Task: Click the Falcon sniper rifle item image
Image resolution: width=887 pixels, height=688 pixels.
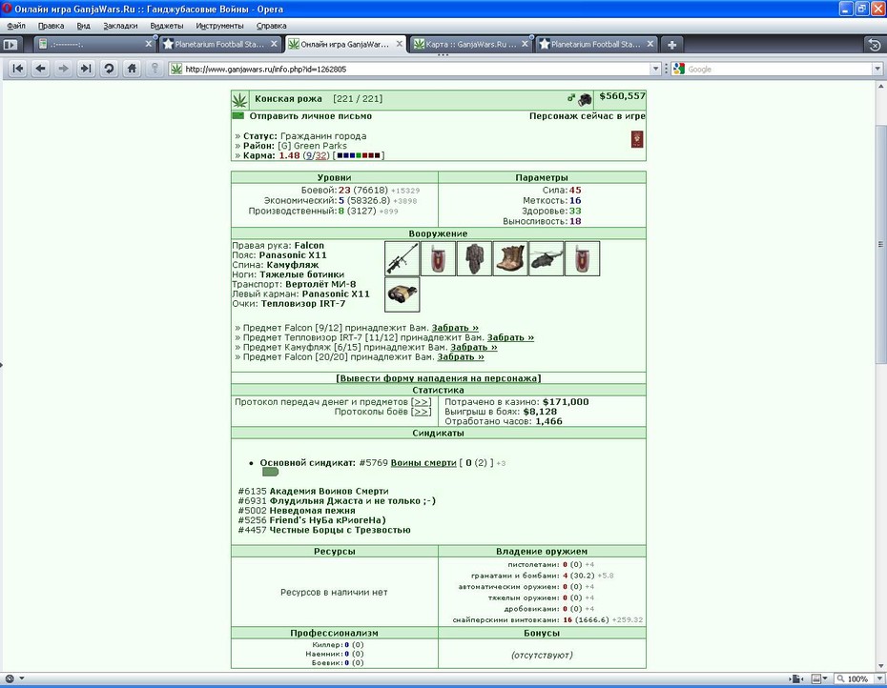Action: (x=402, y=258)
